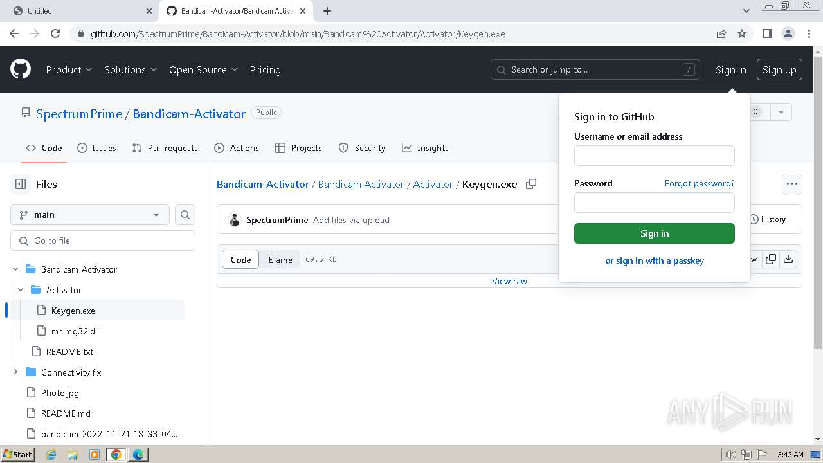Close the Bandicam-Activator tab

(303, 11)
